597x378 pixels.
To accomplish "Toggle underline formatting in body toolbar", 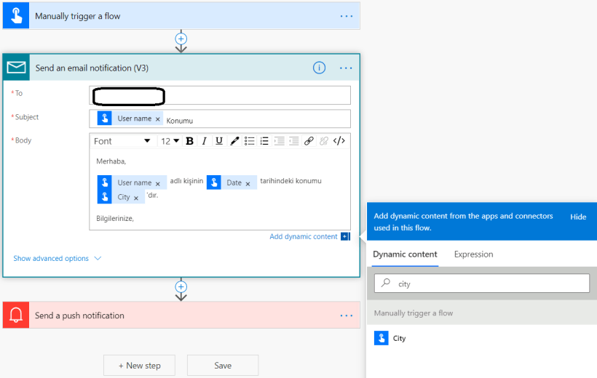I will pos(219,141).
